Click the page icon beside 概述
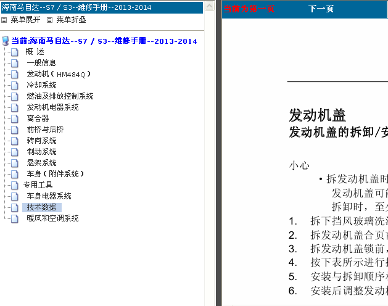 (x=15, y=52)
